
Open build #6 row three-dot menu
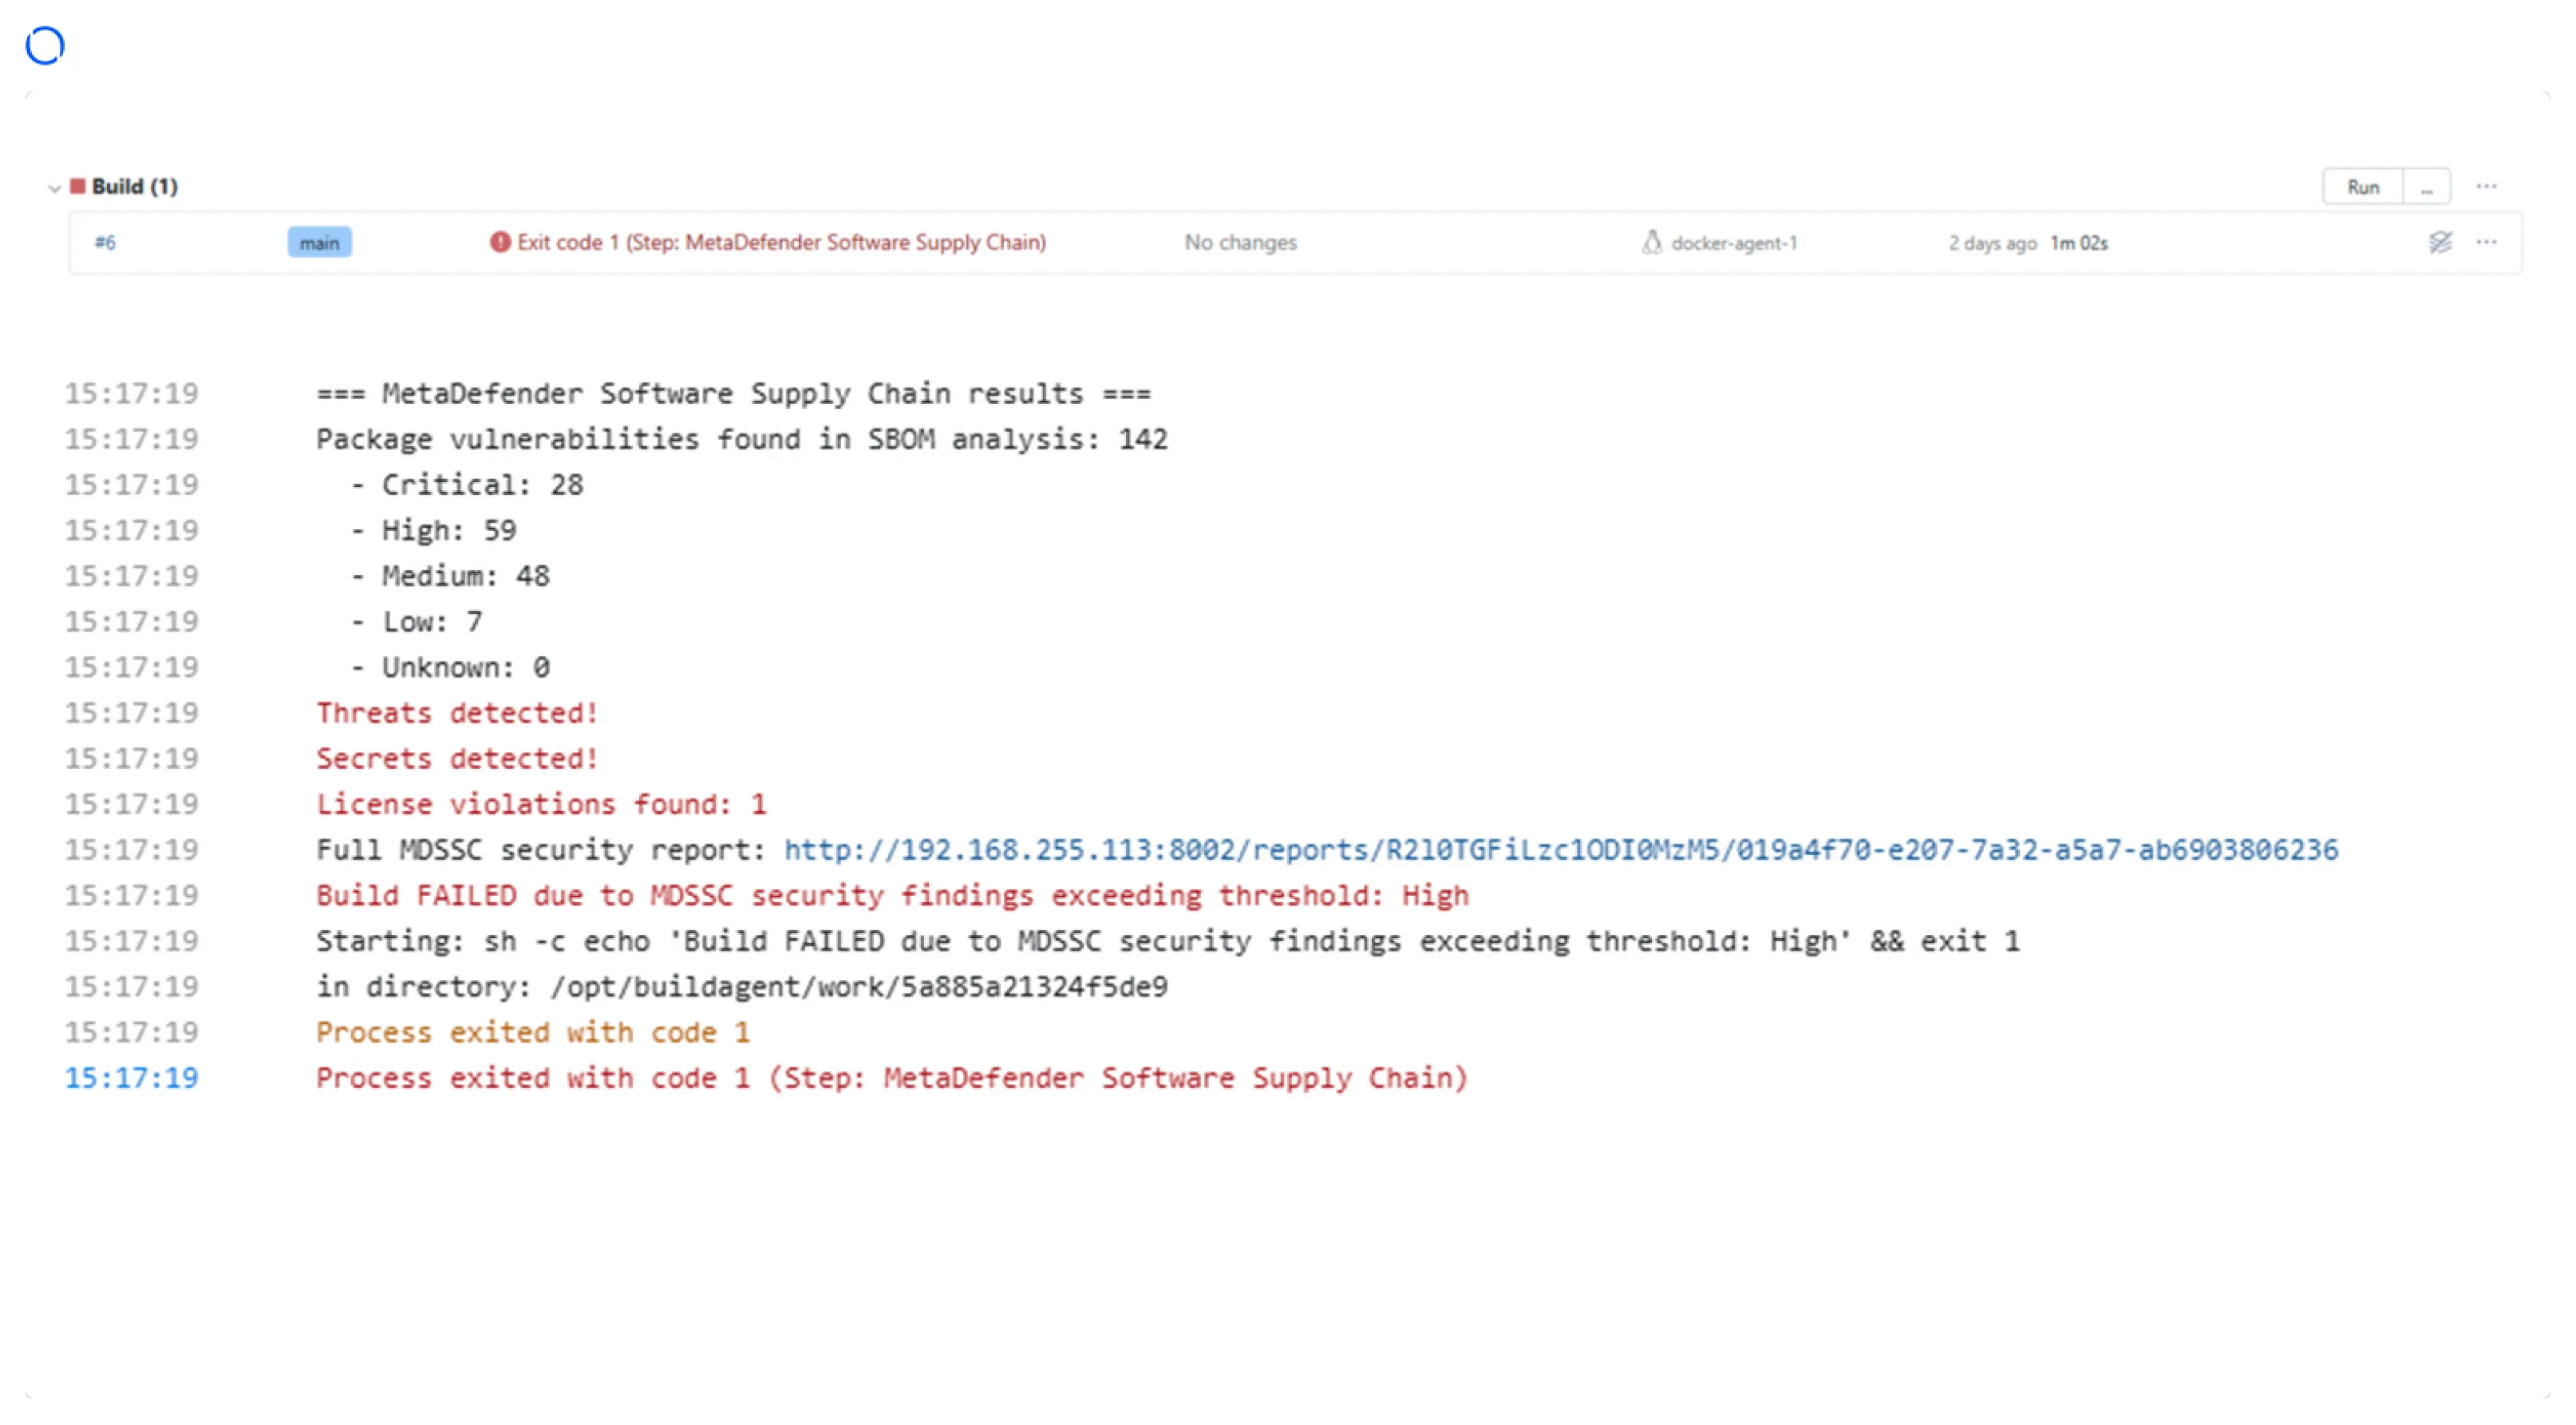[2486, 242]
